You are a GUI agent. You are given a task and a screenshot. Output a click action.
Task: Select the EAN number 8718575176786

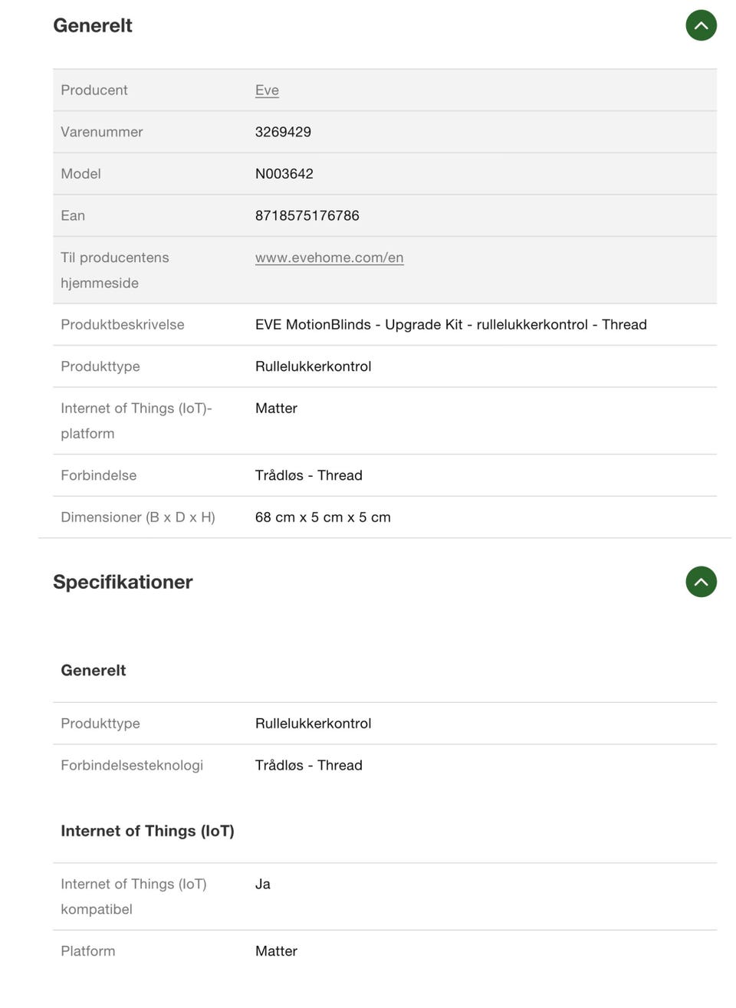click(307, 215)
